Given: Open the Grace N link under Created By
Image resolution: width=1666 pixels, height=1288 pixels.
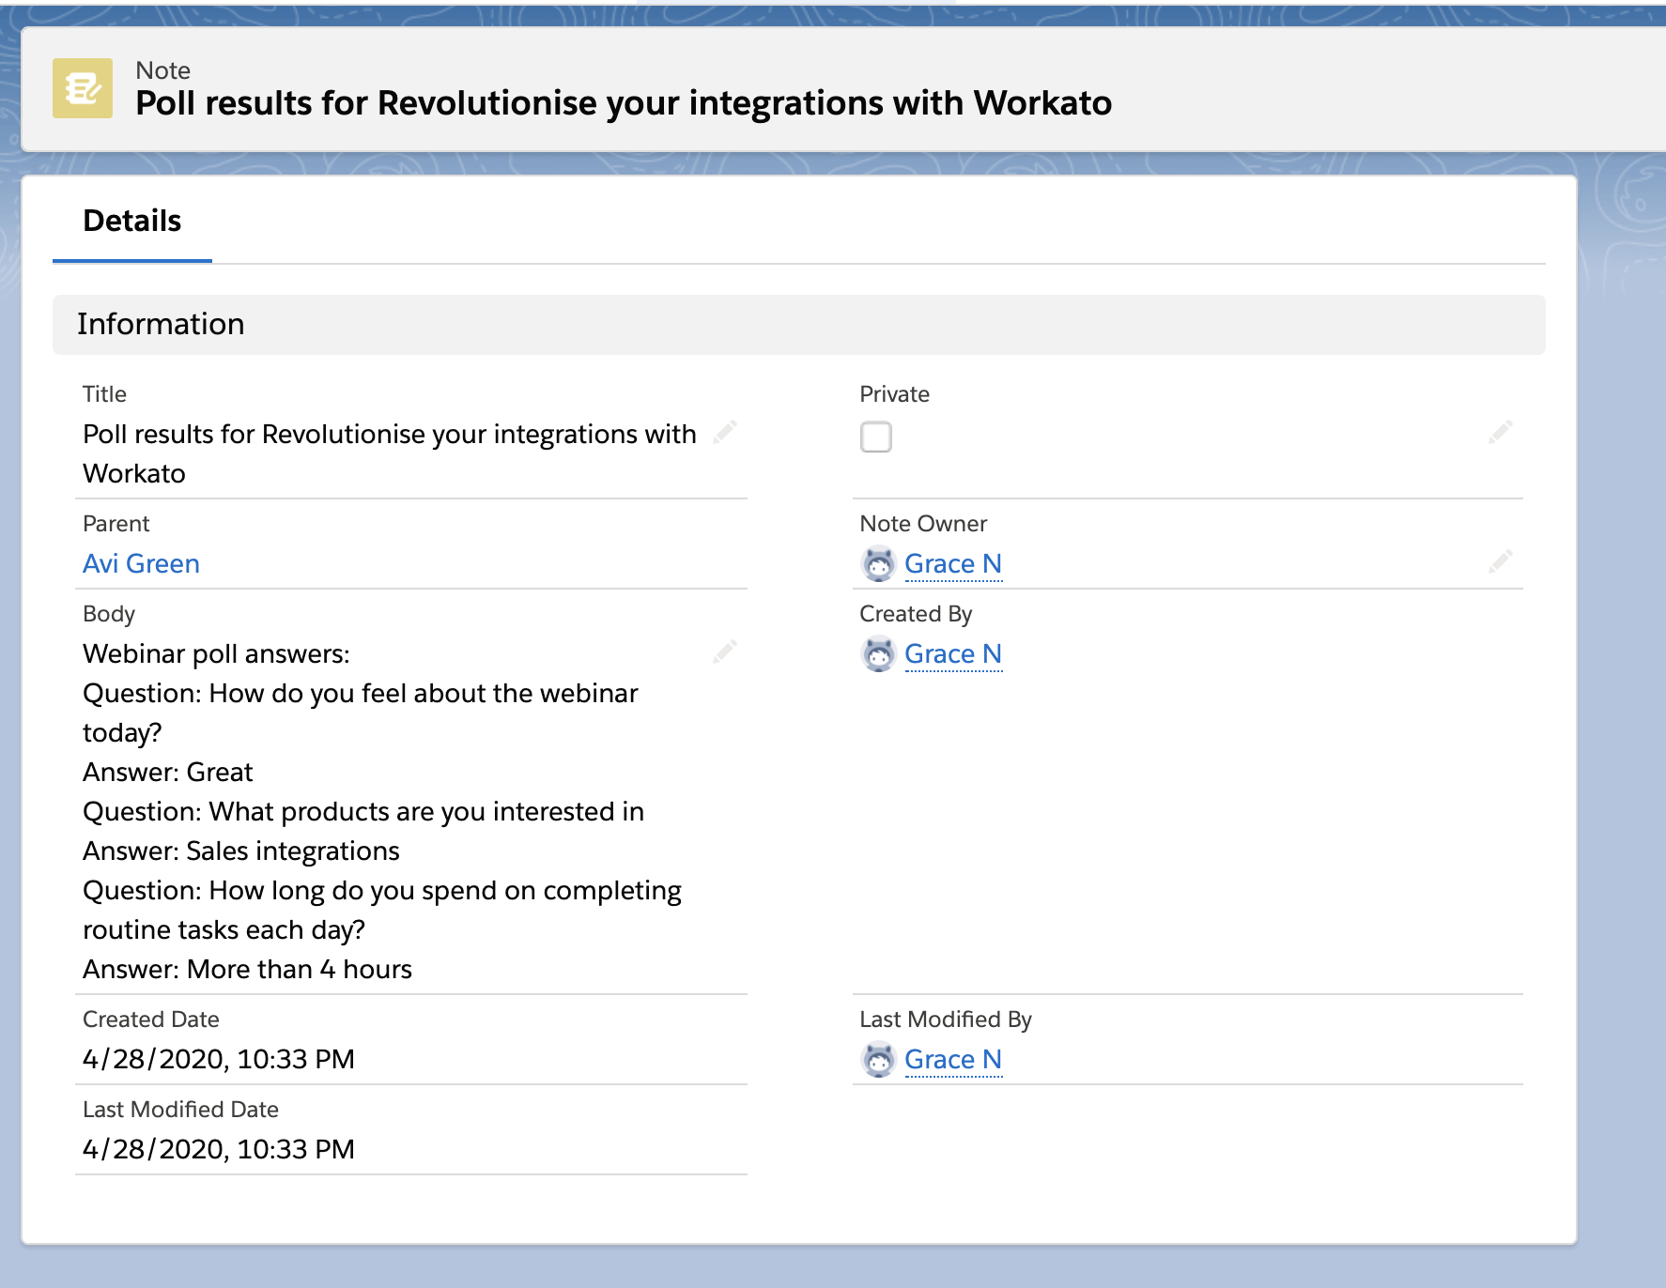Looking at the screenshot, I should pyautogui.click(x=952, y=653).
